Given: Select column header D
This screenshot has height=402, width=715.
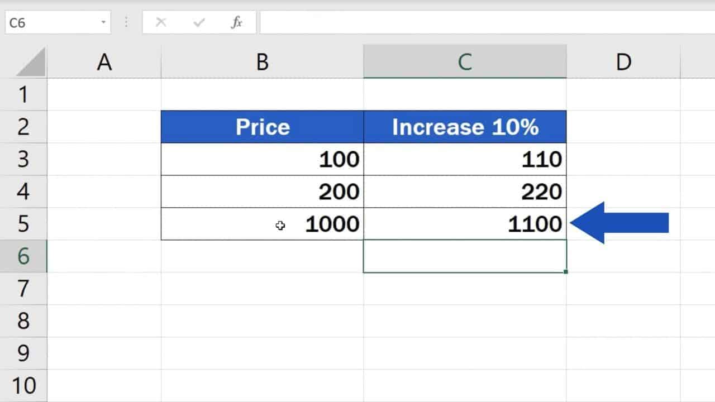Looking at the screenshot, I should click(x=623, y=61).
